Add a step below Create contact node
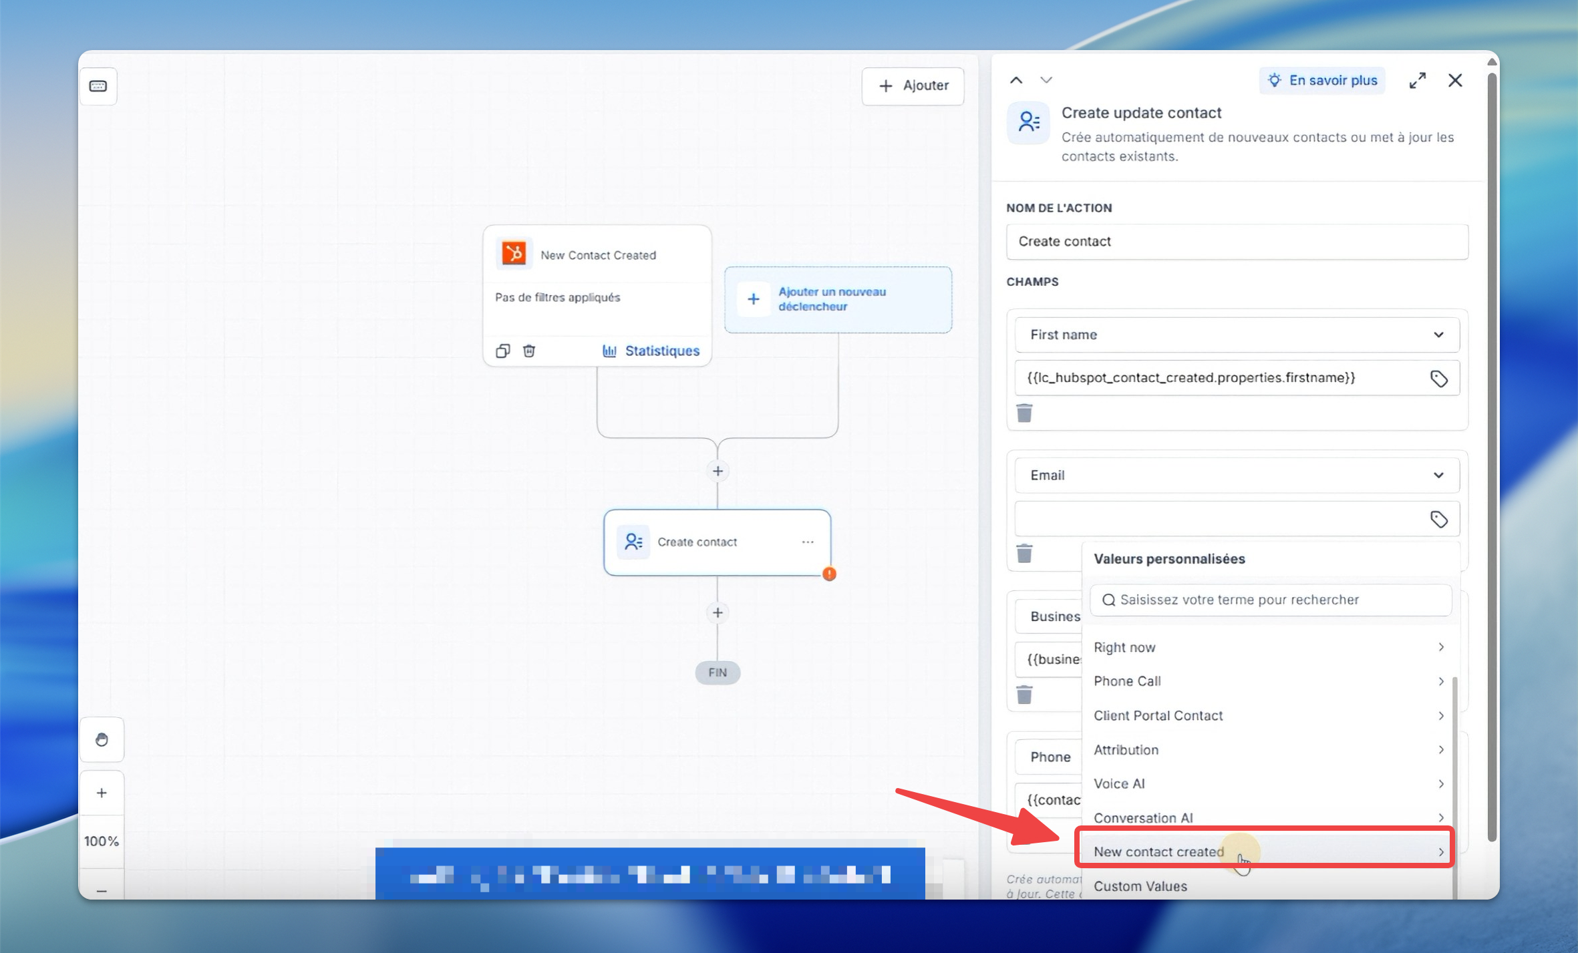Viewport: 1578px width, 953px height. pos(718,612)
